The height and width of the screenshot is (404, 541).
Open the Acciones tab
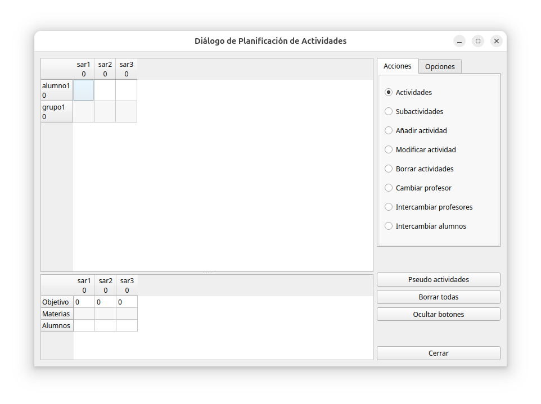[398, 66]
